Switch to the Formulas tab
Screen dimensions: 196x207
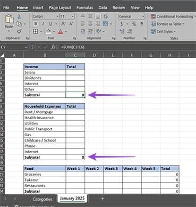click(84, 7)
